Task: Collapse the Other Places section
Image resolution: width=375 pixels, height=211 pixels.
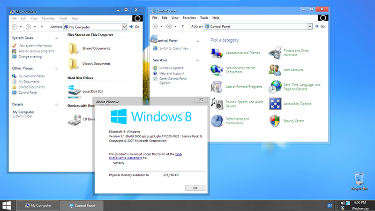Action: click(57, 68)
